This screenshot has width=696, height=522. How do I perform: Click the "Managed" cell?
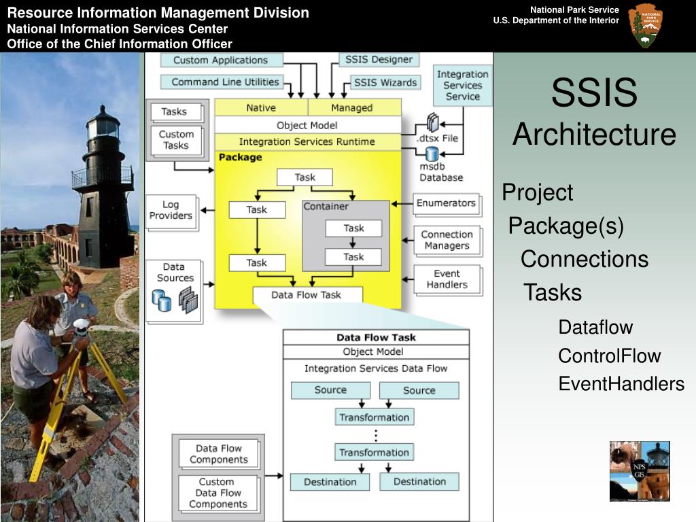tap(354, 107)
